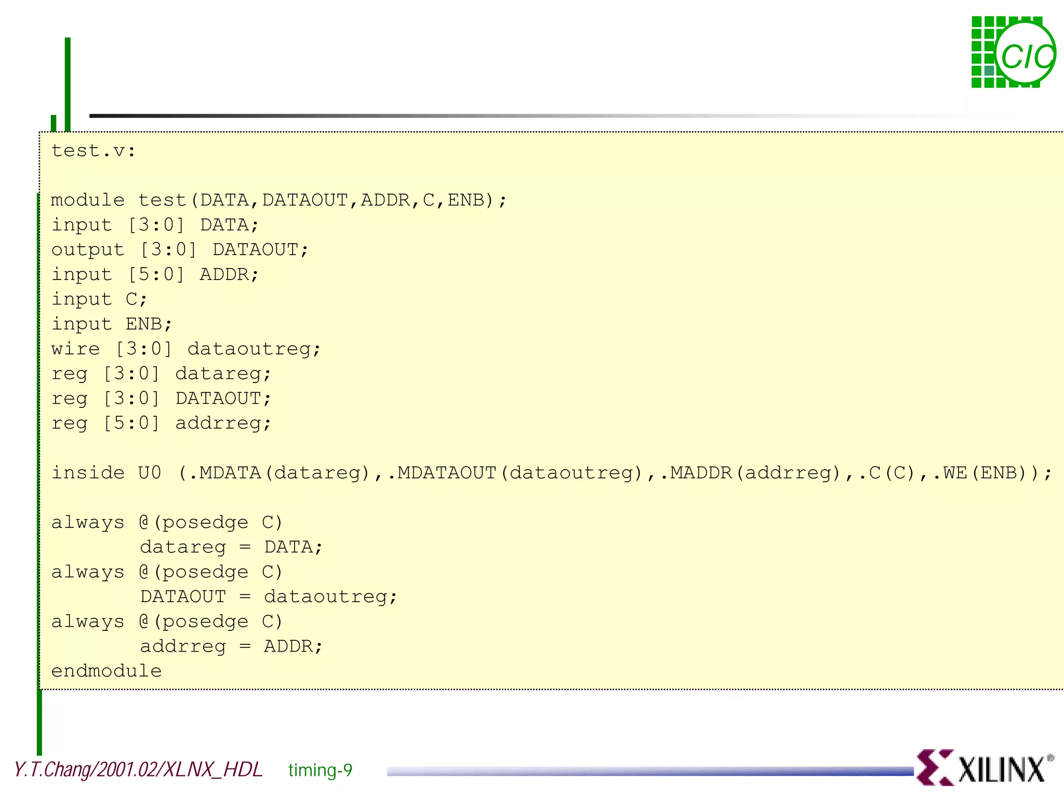Click the 'reg [5:0] addrreg;' line

click(x=161, y=423)
